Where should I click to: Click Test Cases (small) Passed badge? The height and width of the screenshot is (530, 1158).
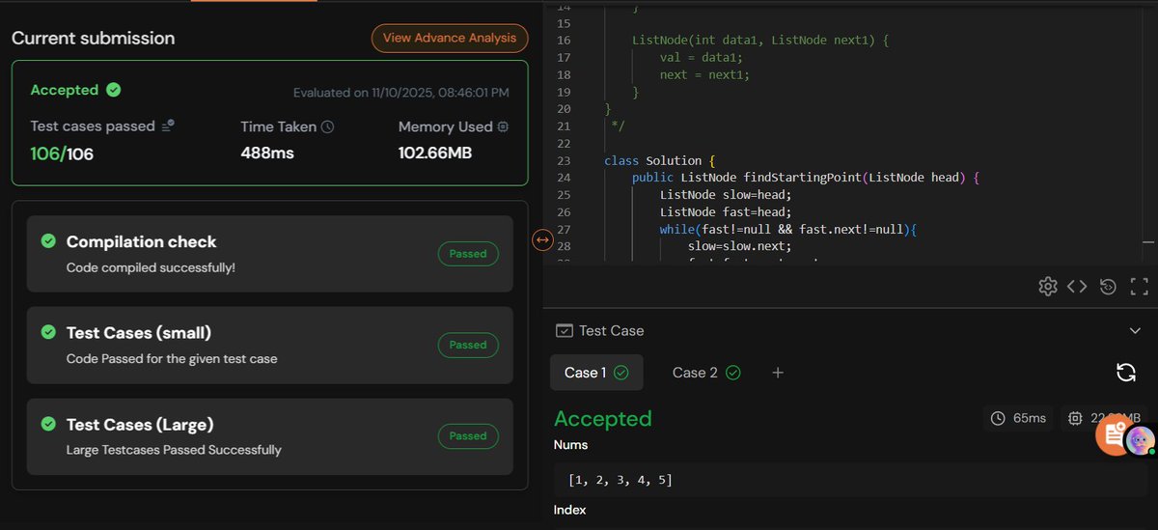pyautogui.click(x=468, y=345)
